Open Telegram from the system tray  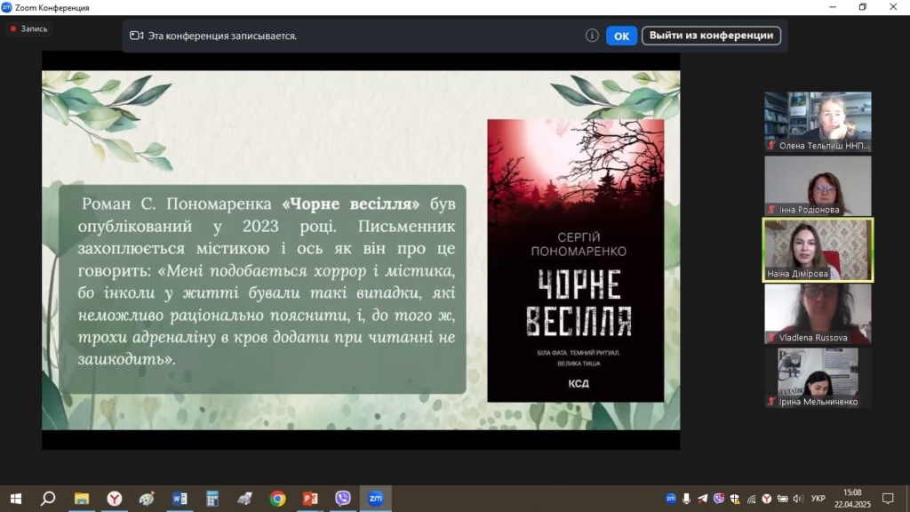coord(702,499)
